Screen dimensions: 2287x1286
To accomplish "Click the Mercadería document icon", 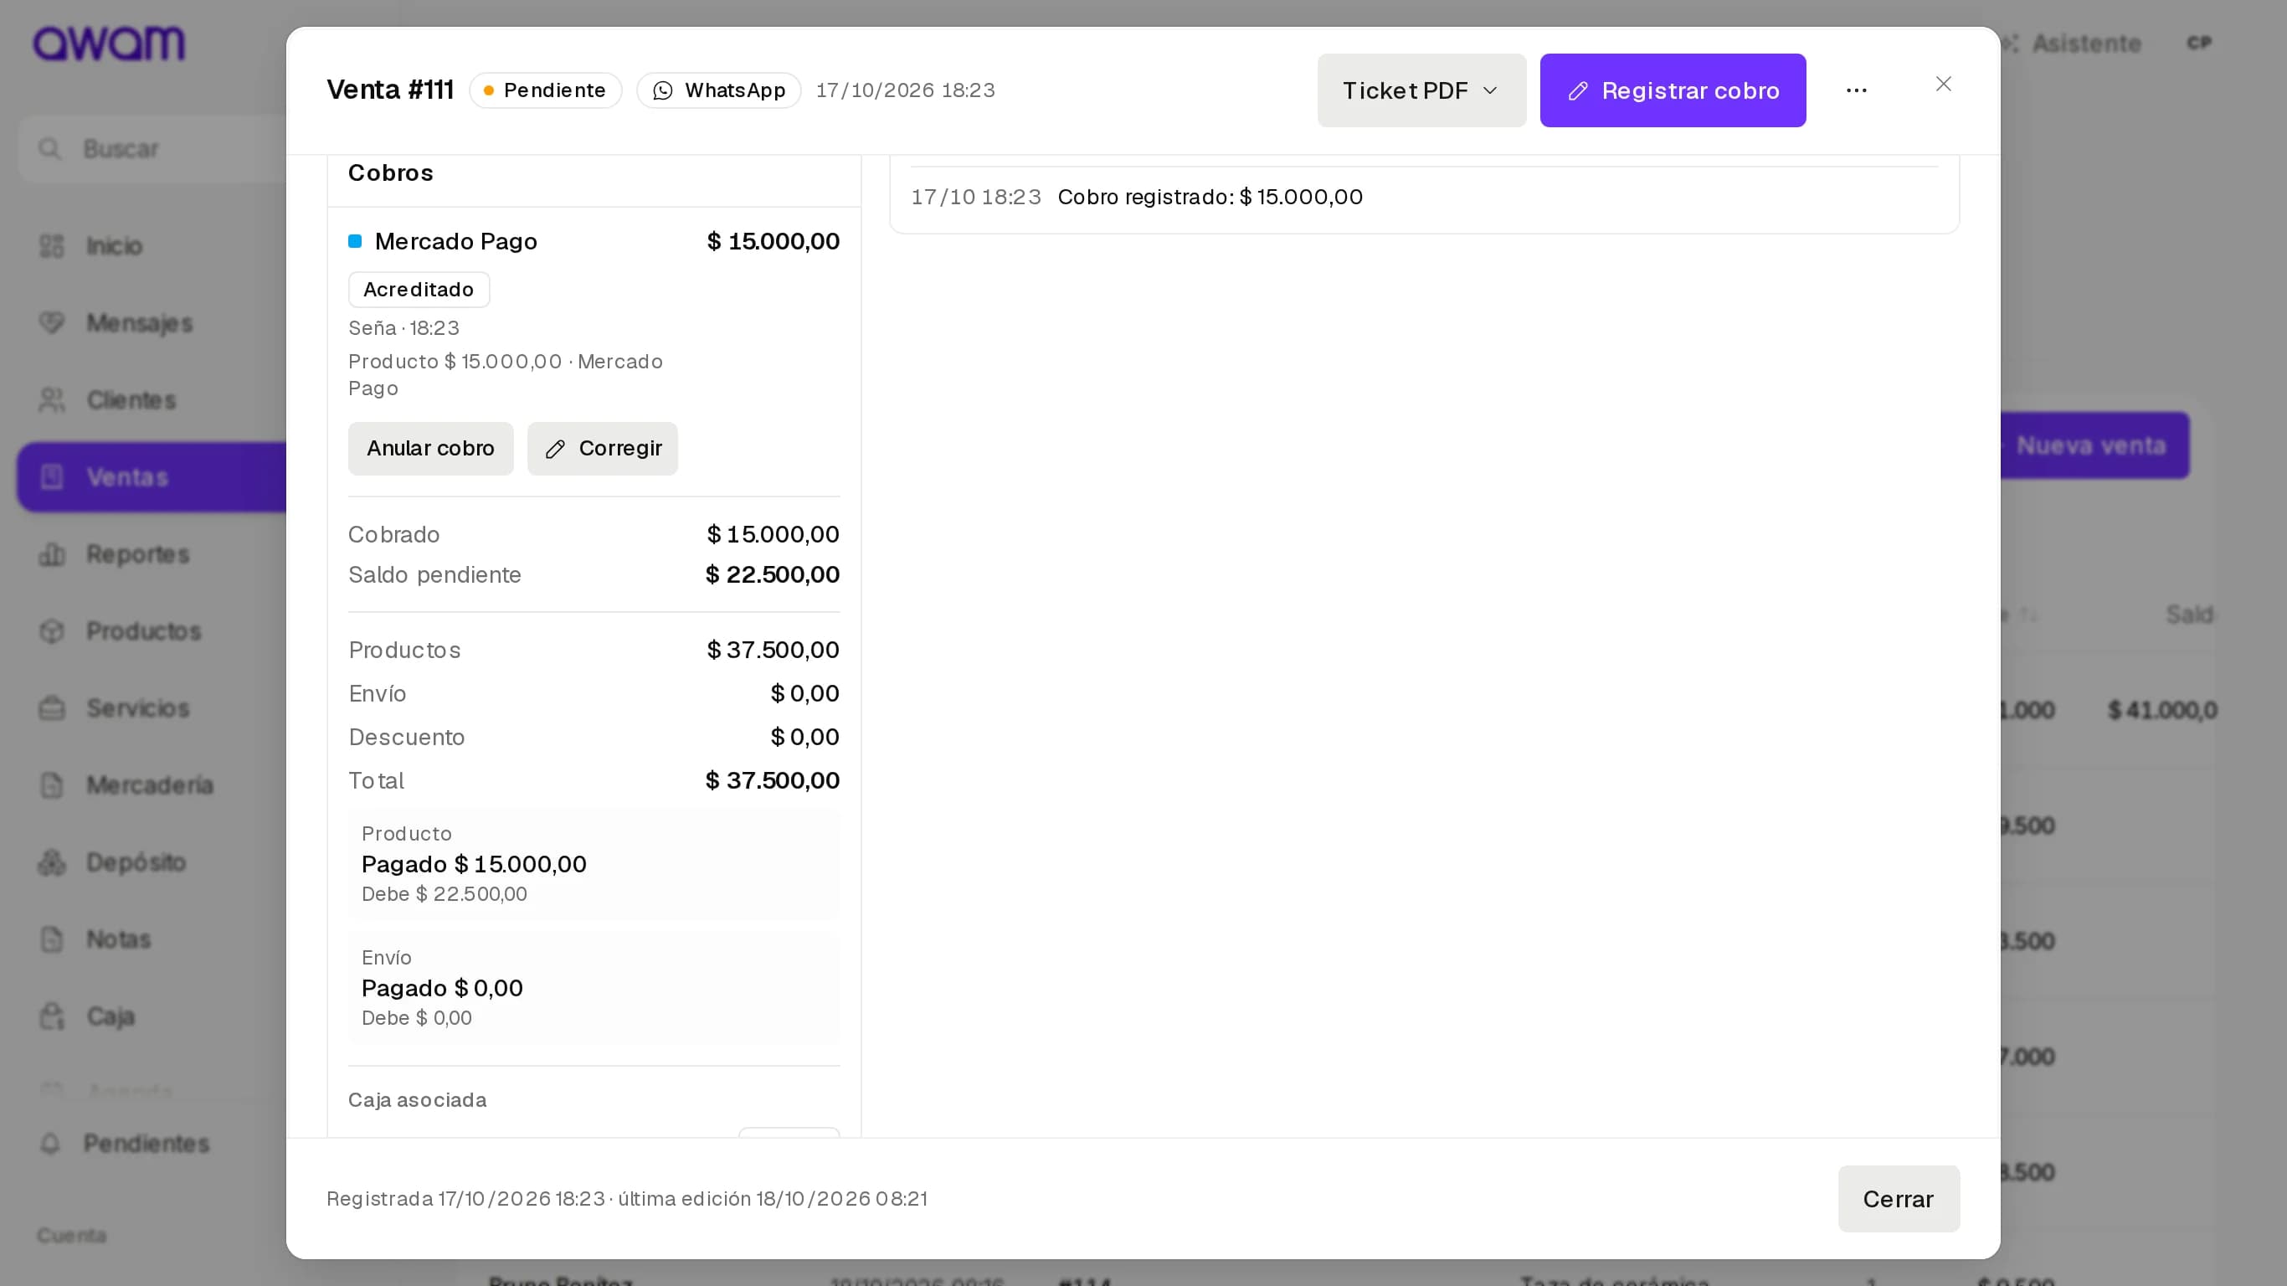I will tap(52, 785).
